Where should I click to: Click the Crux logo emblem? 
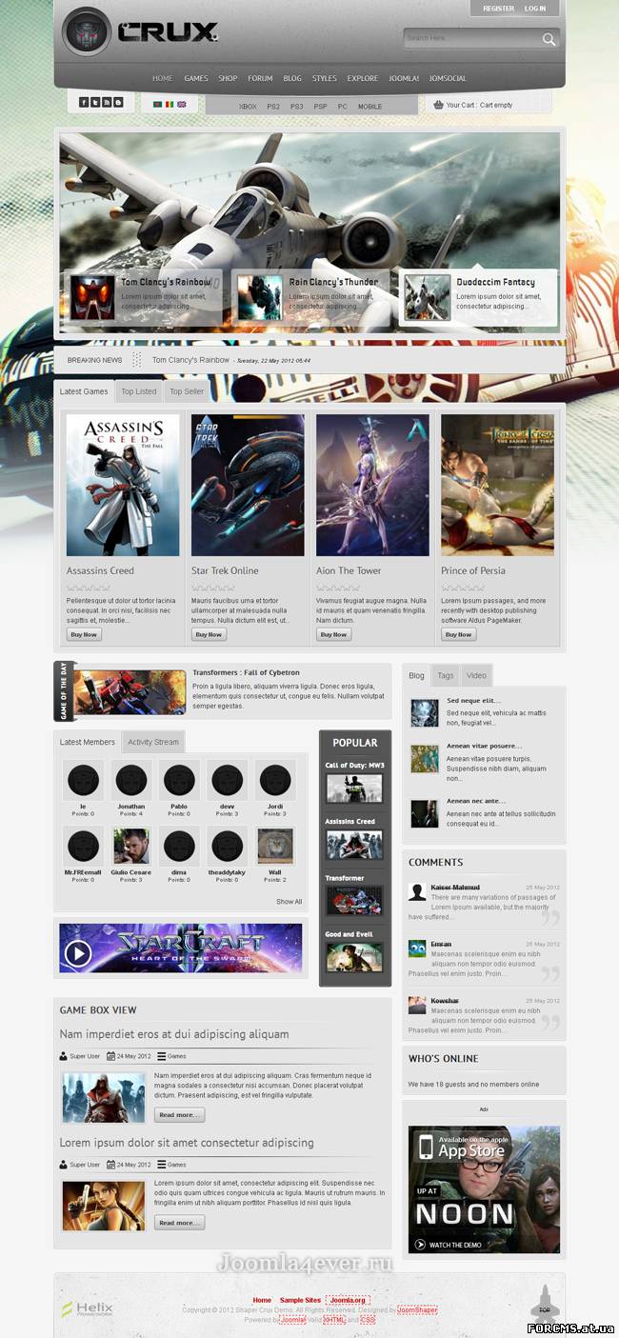click(x=86, y=32)
